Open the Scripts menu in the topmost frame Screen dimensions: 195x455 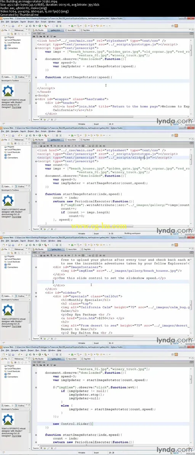[43, 22]
